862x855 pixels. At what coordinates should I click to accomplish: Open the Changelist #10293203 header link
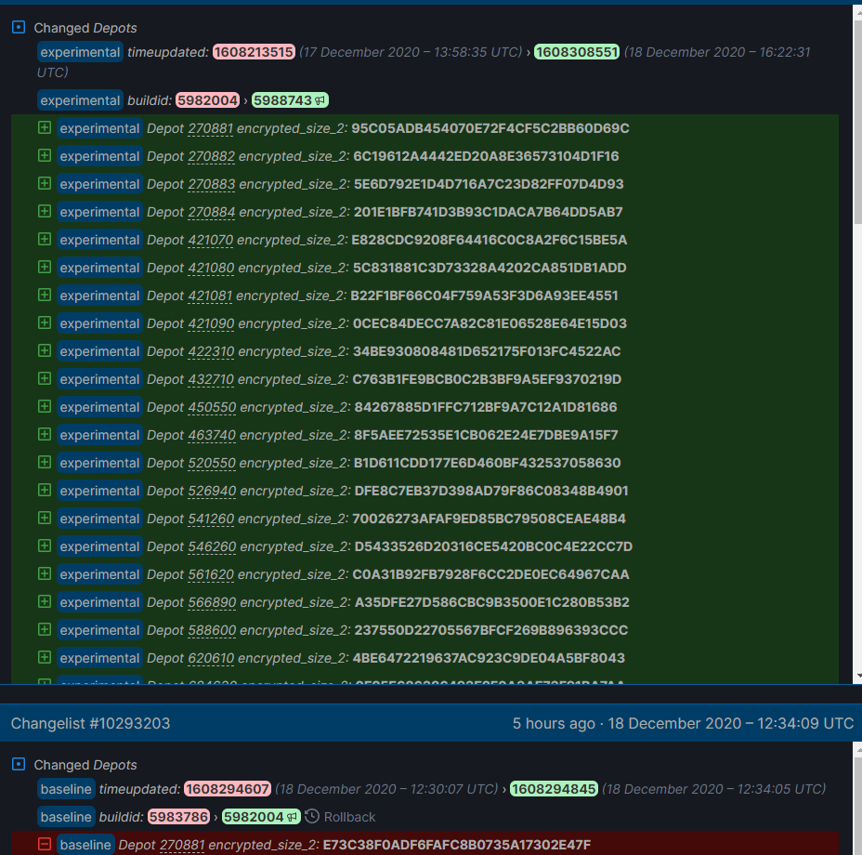click(90, 723)
